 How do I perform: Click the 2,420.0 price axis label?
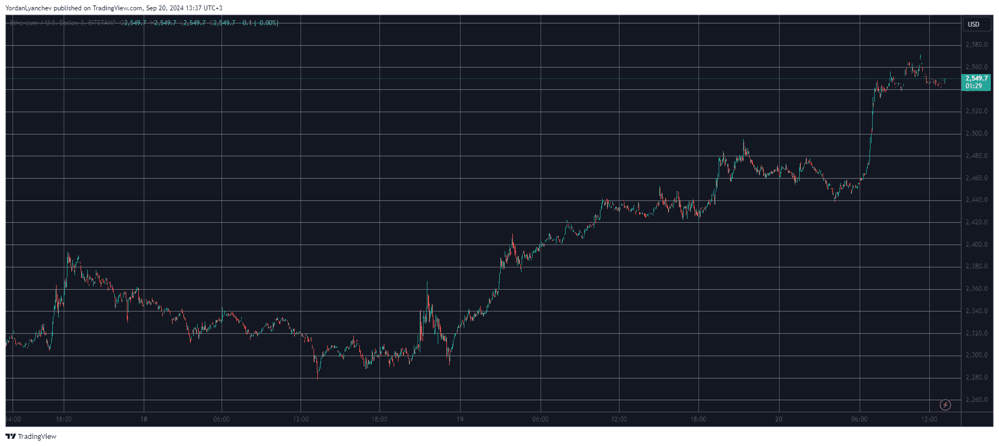[977, 222]
